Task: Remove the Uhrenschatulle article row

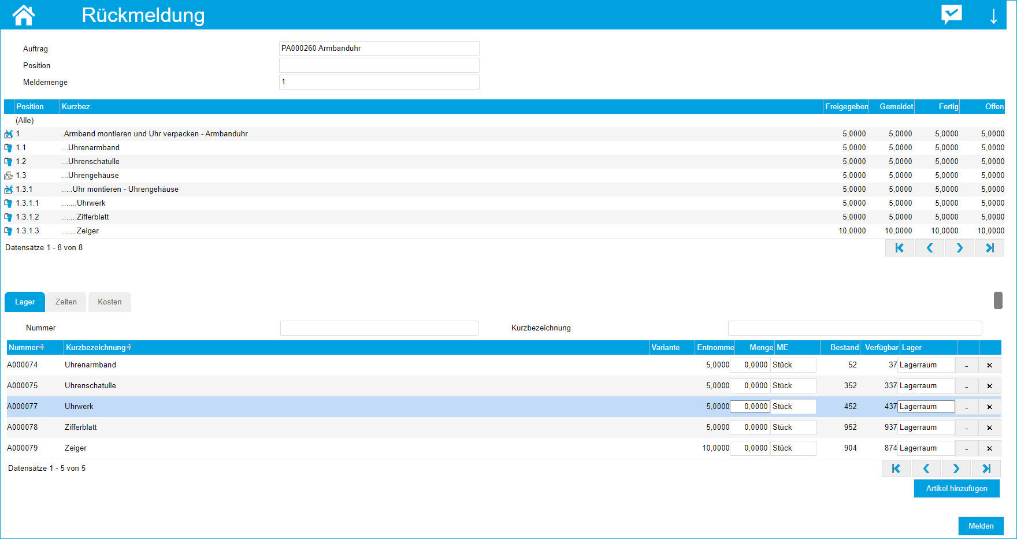Action: point(990,386)
